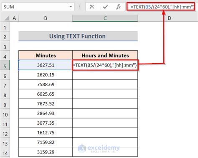Click the 'Minutes' header cell
Image resolution: width=198 pixels, height=158 pixels.
tap(46, 55)
